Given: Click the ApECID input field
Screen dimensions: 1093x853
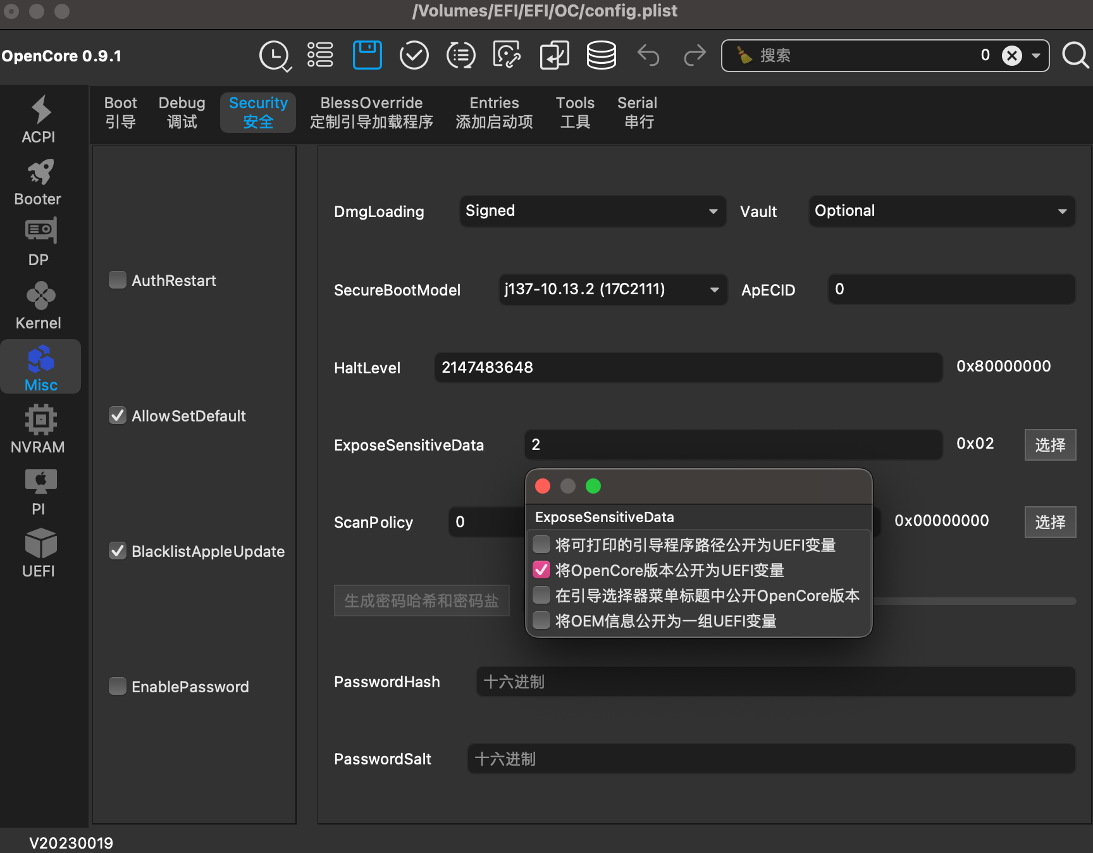Looking at the screenshot, I should point(952,289).
